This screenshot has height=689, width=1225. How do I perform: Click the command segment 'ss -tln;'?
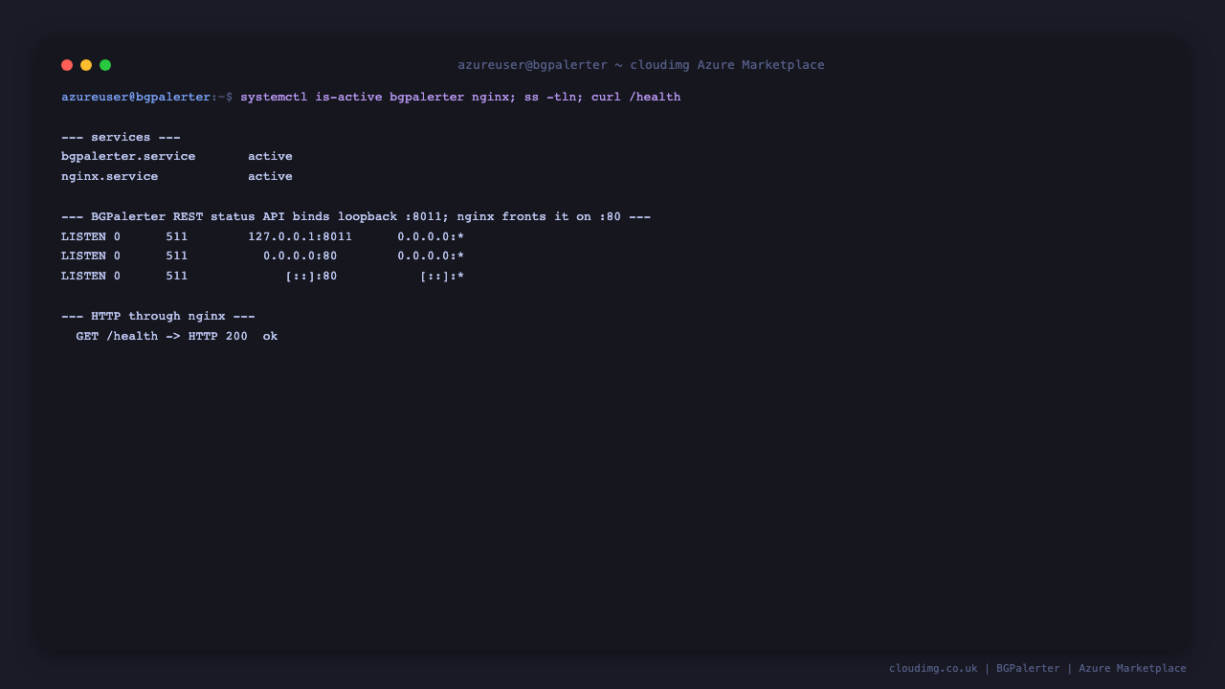click(x=554, y=98)
